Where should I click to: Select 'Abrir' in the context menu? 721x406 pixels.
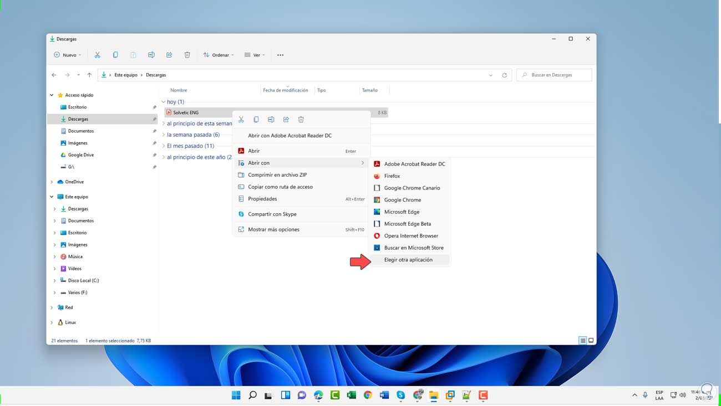pyautogui.click(x=301, y=151)
